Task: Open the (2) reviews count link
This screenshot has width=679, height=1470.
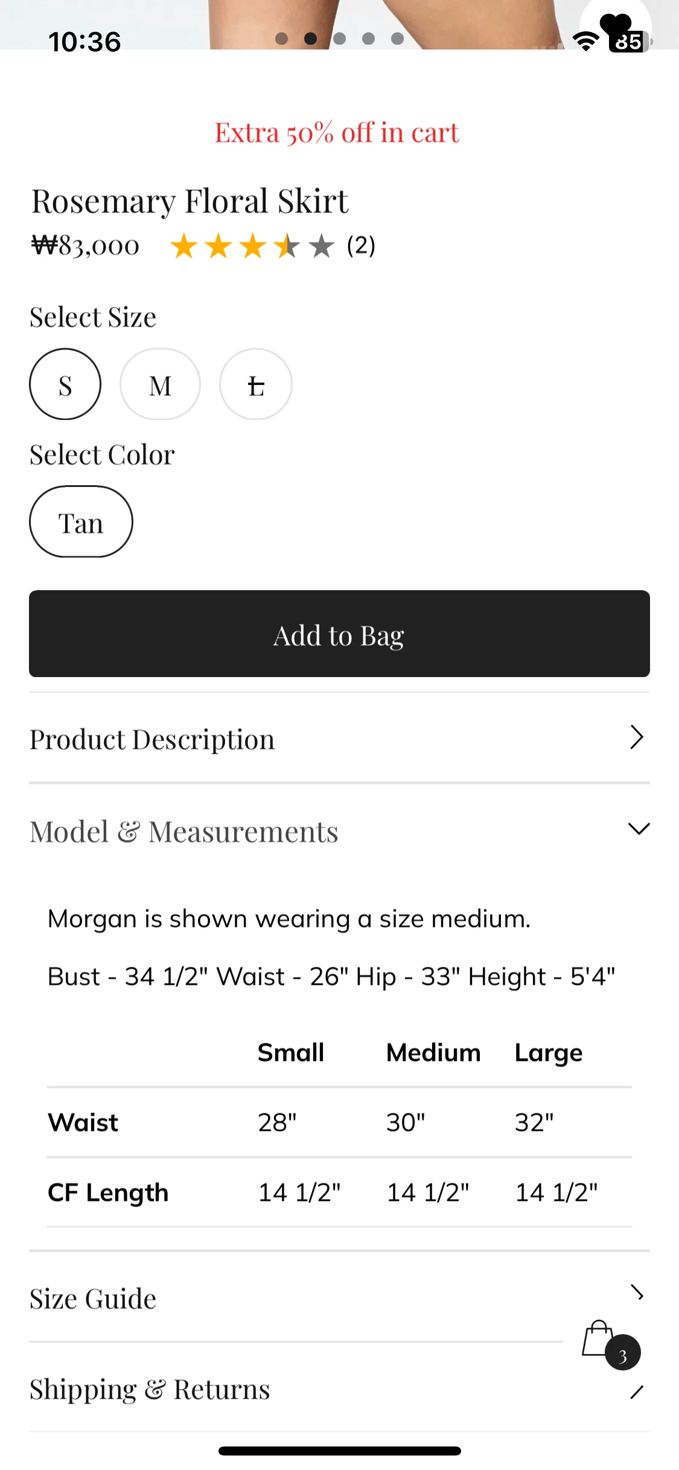Action: [x=361, y=246]
